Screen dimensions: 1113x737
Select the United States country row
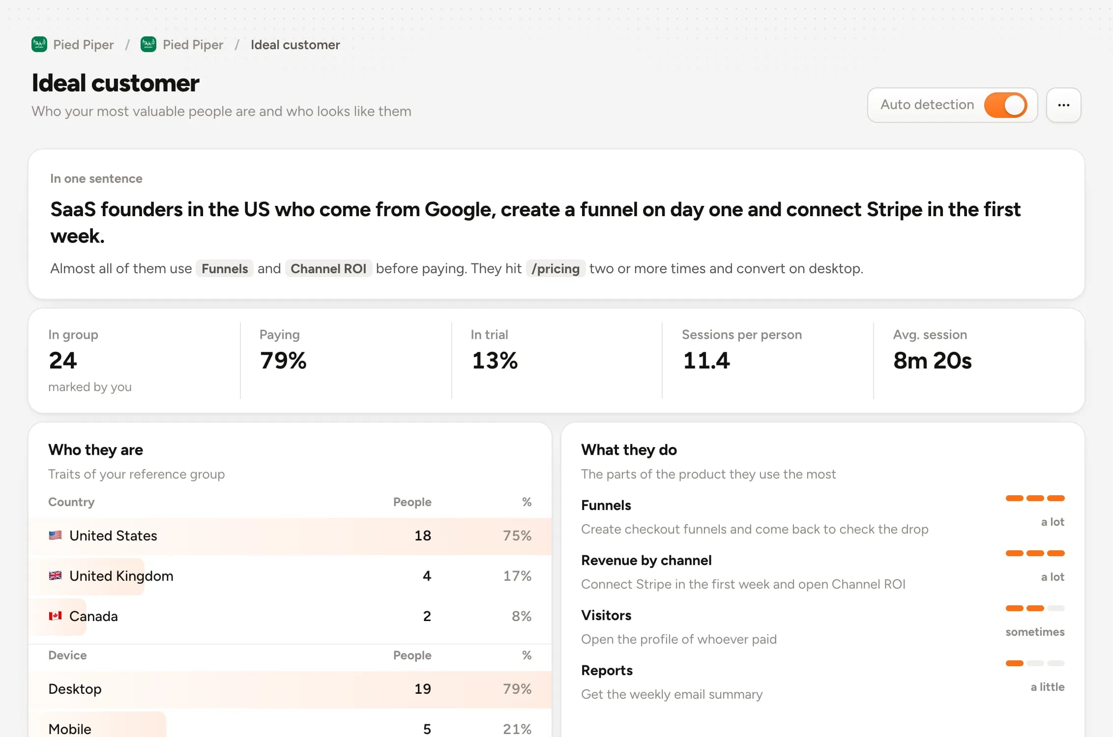pos(290,536)
